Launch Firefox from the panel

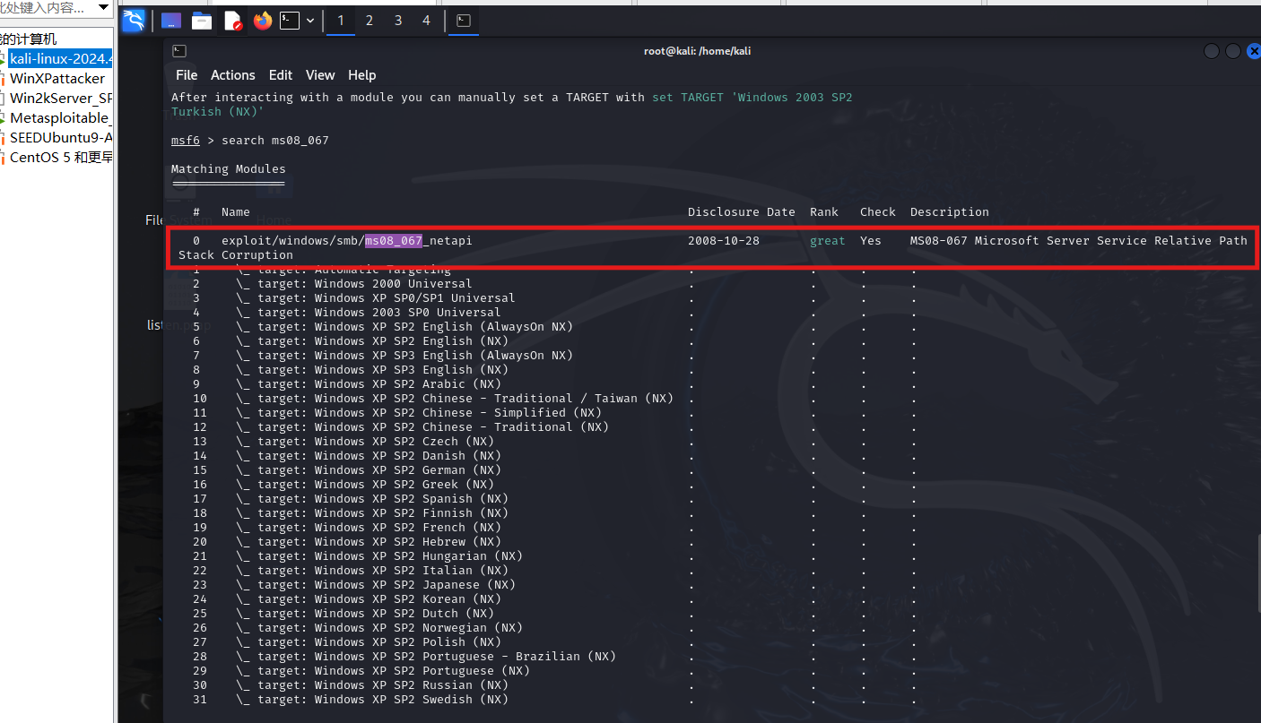click(x=262, y=21)
